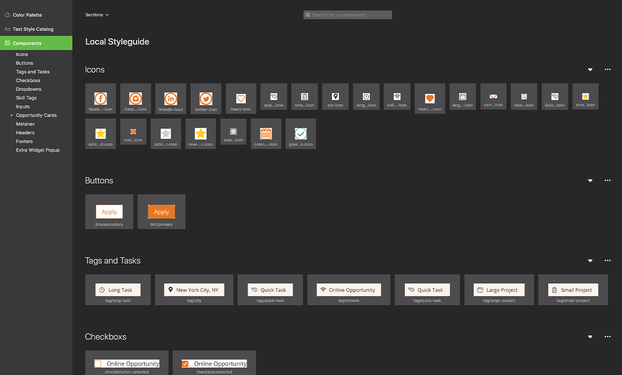Open the twitter-icon component
The height and width of the screenshot is (375, 622).
(206, 99)
